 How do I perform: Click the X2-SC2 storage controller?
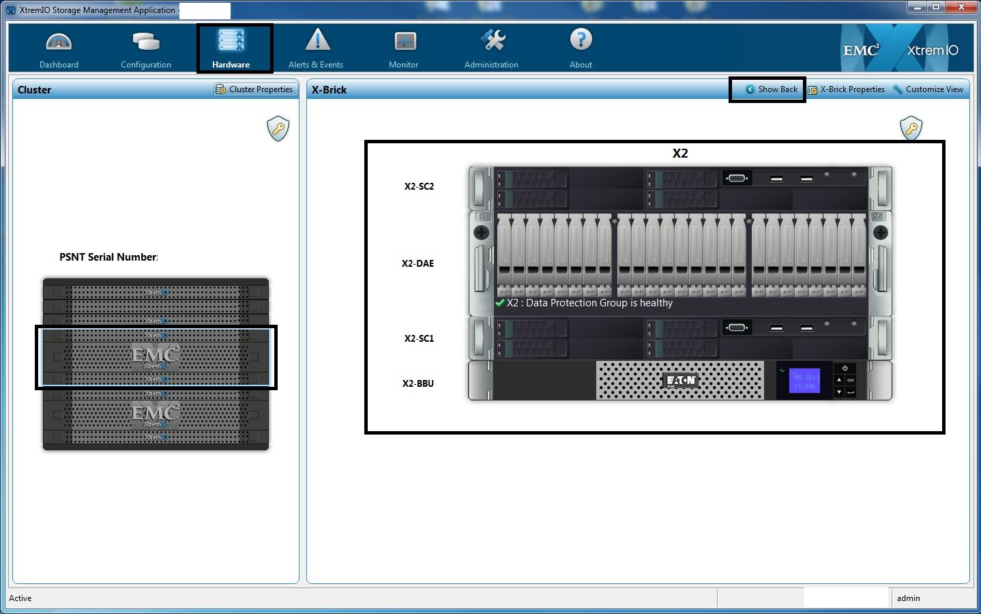click(679, 188)
